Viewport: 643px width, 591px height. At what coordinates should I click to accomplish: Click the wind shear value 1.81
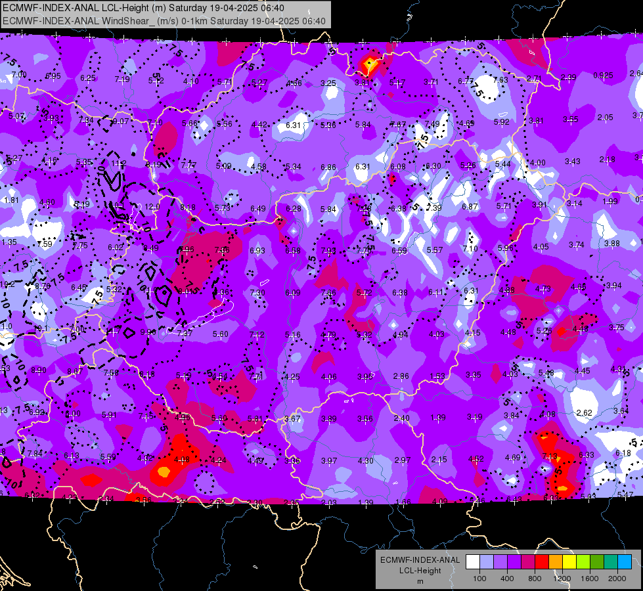11,200
